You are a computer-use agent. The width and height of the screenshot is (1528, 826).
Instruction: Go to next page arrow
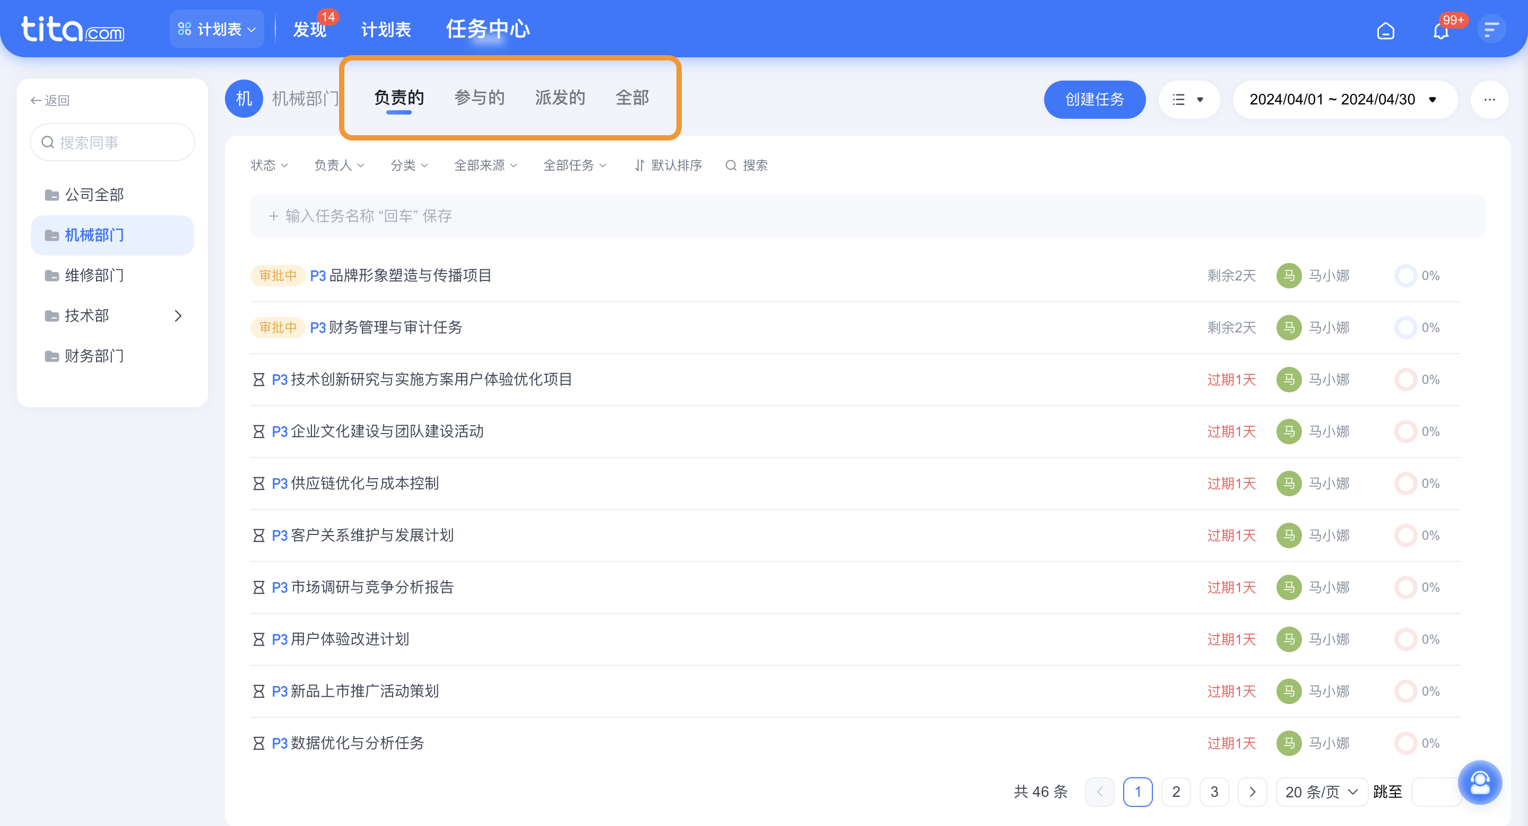(1252, 792)
